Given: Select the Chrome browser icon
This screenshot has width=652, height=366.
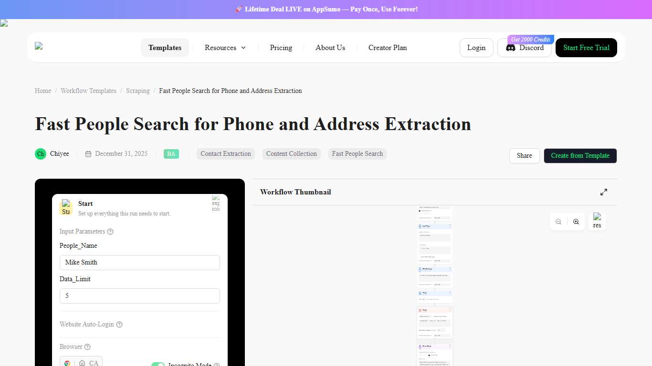Looking at the screenshot, I should (x=67, y=362).
